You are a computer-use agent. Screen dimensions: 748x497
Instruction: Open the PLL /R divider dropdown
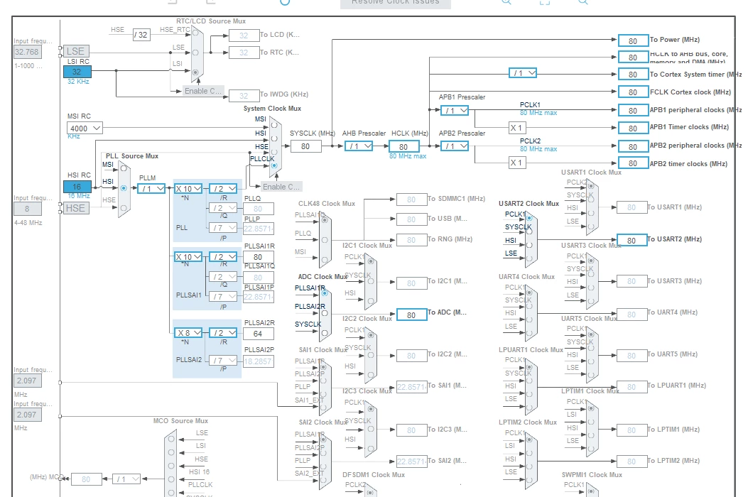tap(223, 188)
